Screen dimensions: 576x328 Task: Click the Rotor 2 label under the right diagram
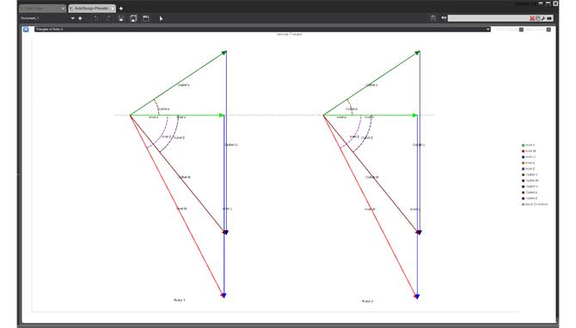(x=367, y=301)
